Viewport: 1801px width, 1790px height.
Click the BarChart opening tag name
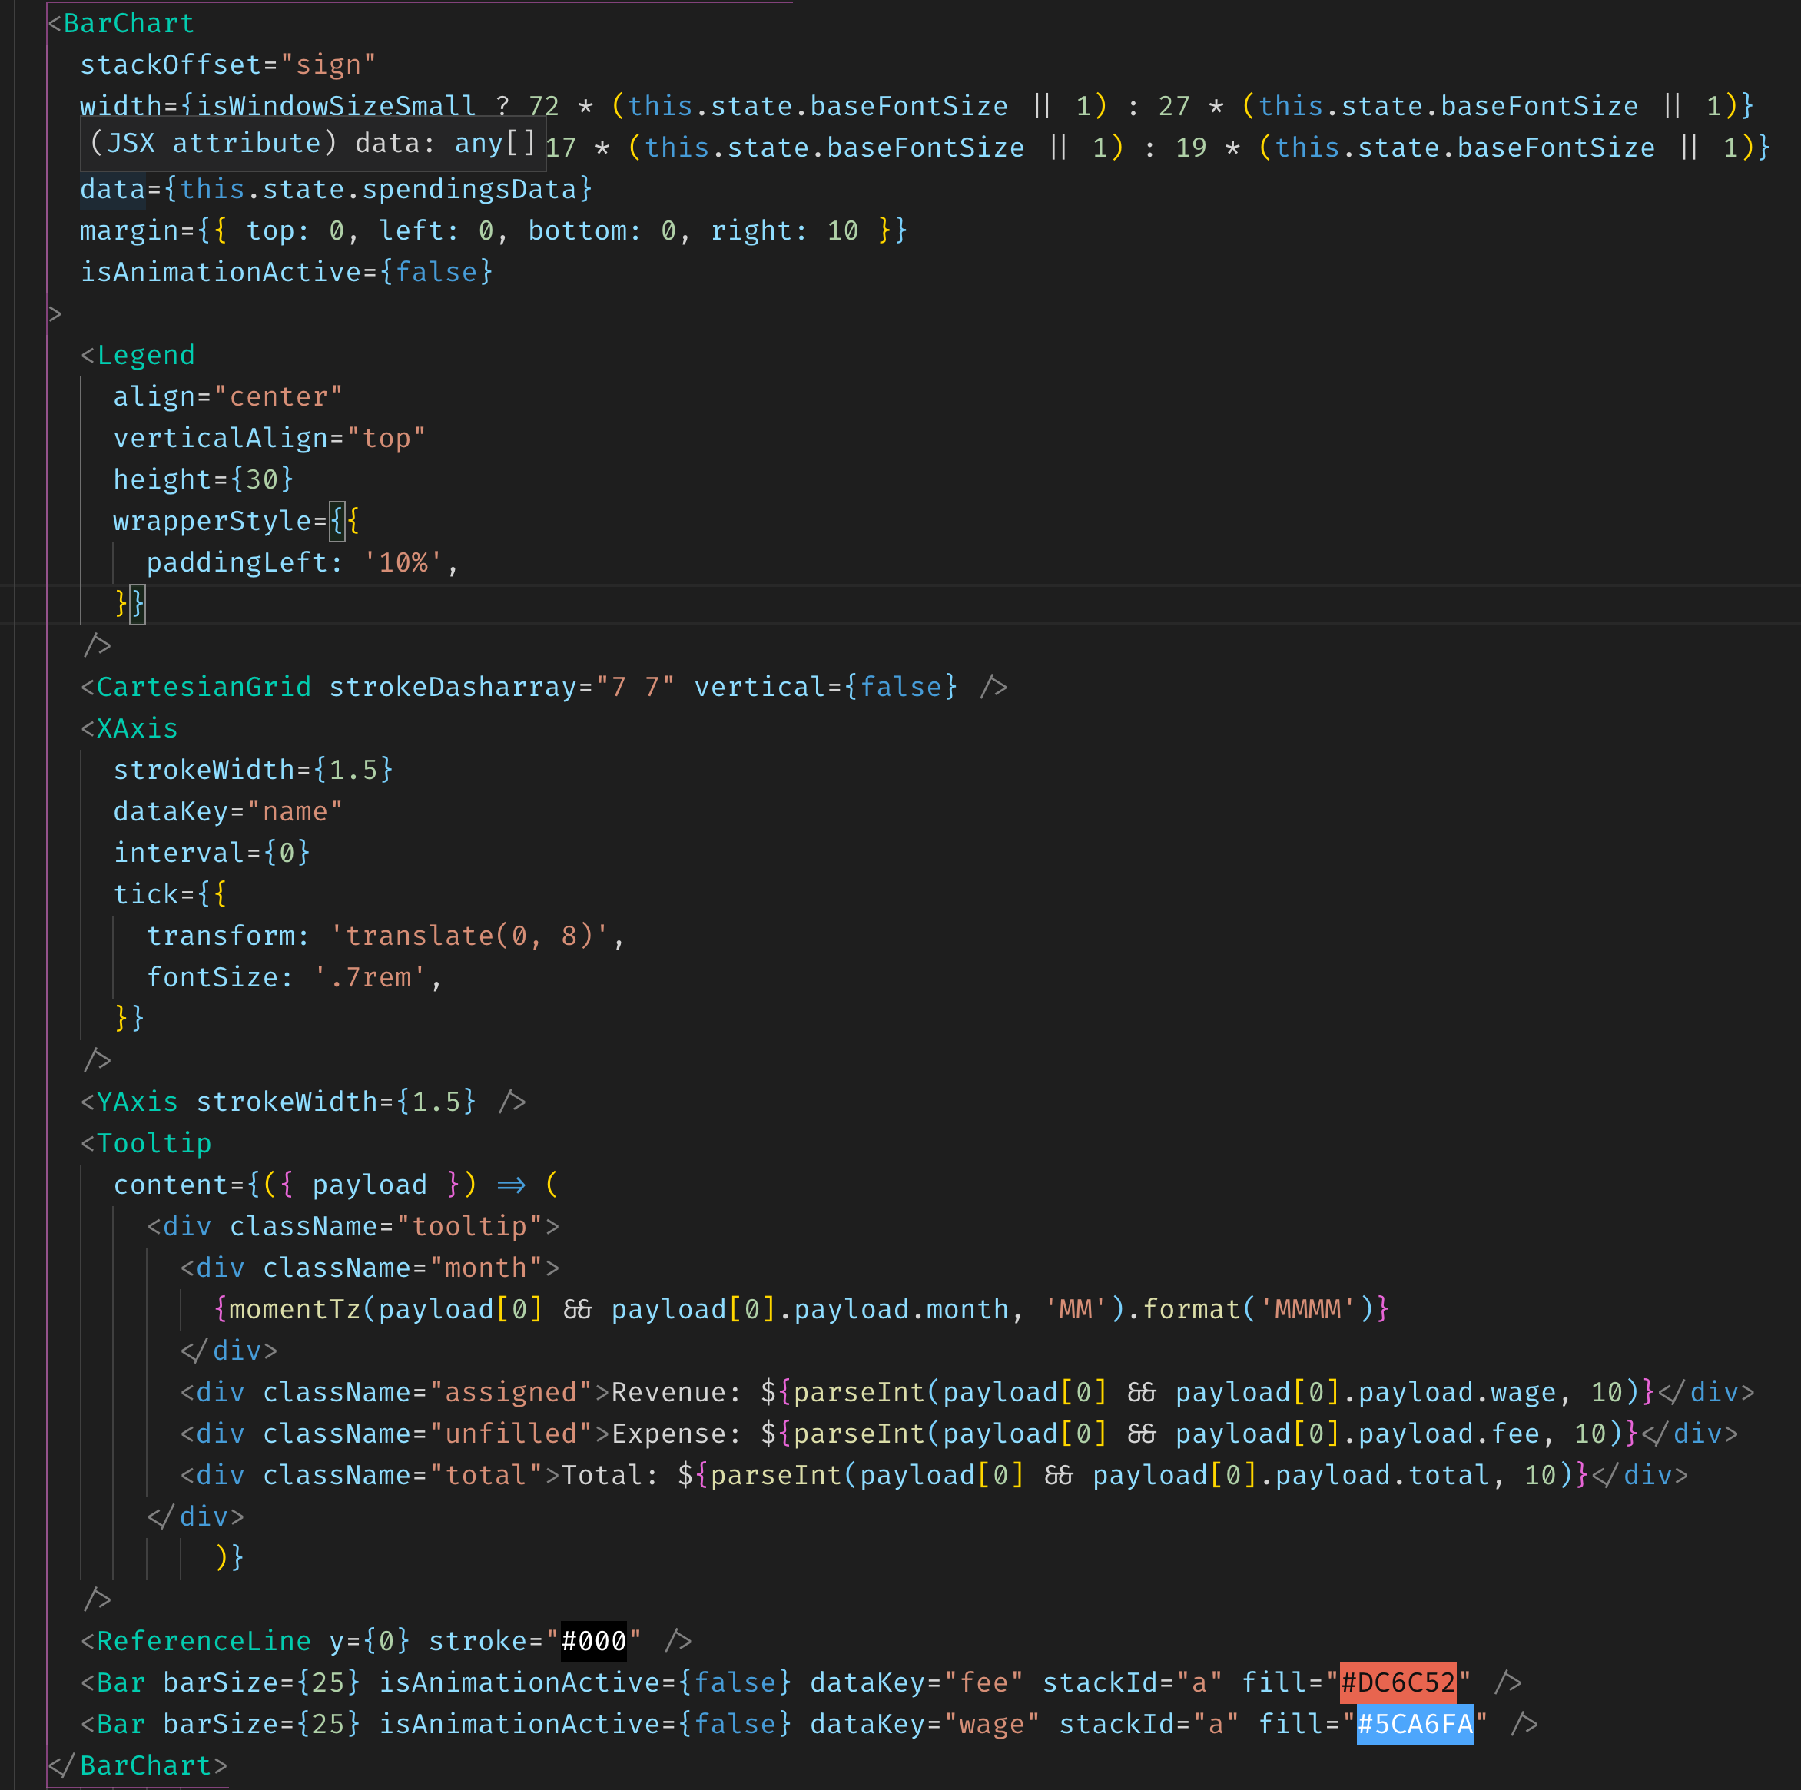[128, 23]
